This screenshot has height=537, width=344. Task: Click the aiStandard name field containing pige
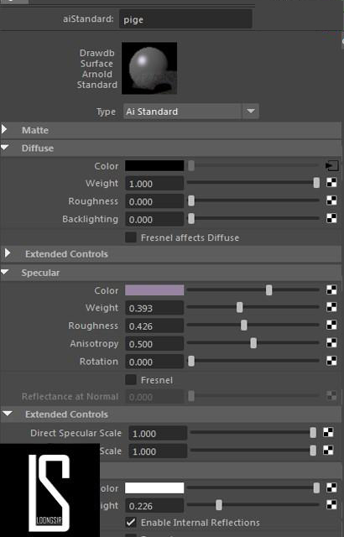tap(186, 19)
